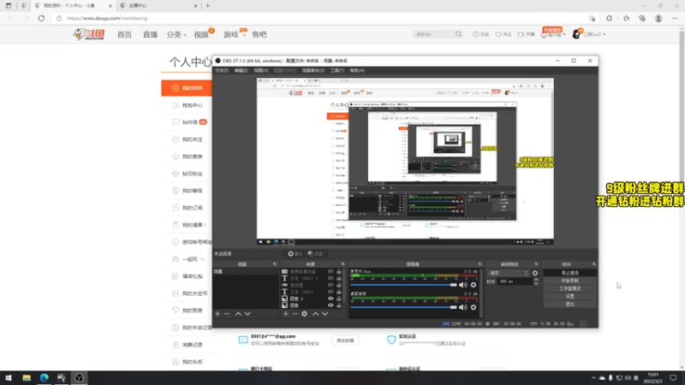Move source down in the sources list

pos(325,313)
